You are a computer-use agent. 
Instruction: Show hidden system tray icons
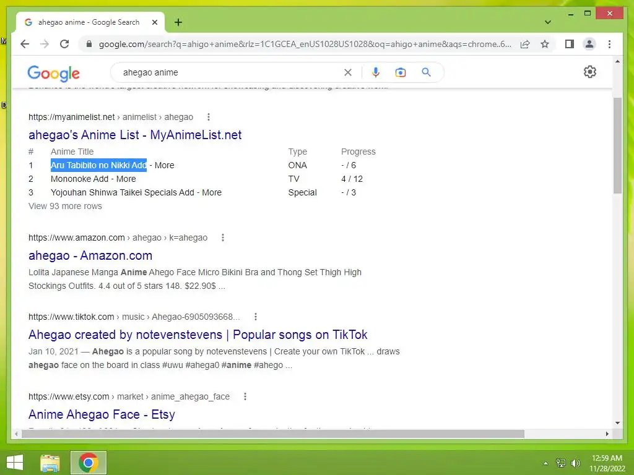pos(545,463)
